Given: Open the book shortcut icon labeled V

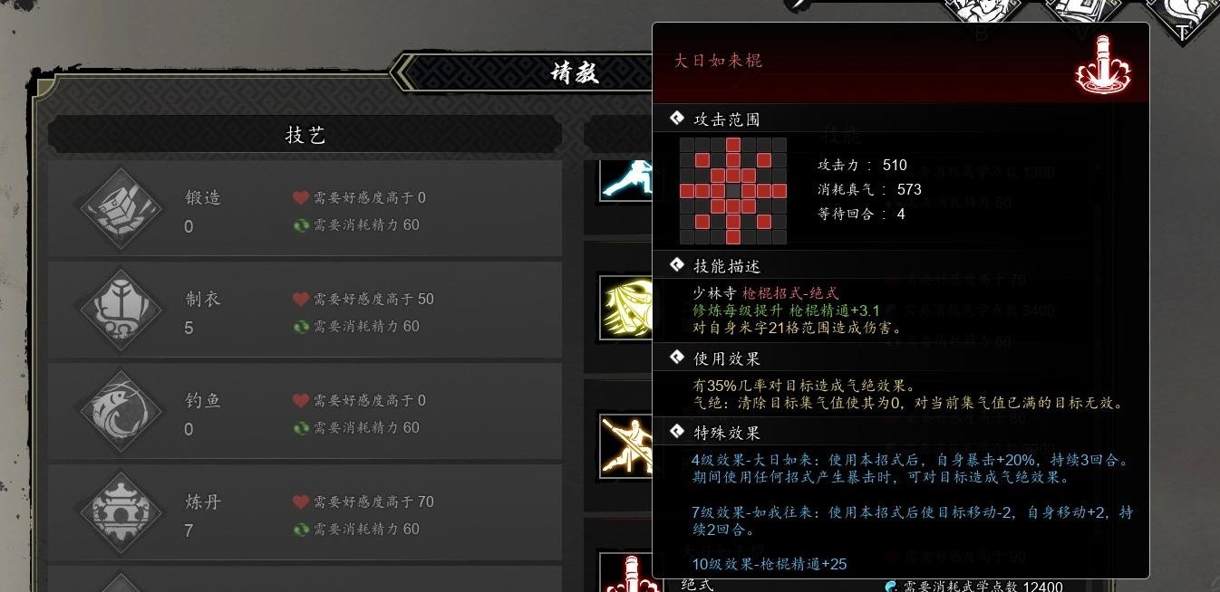Looking at the screenshot, I should click(x=1082, y=14).
